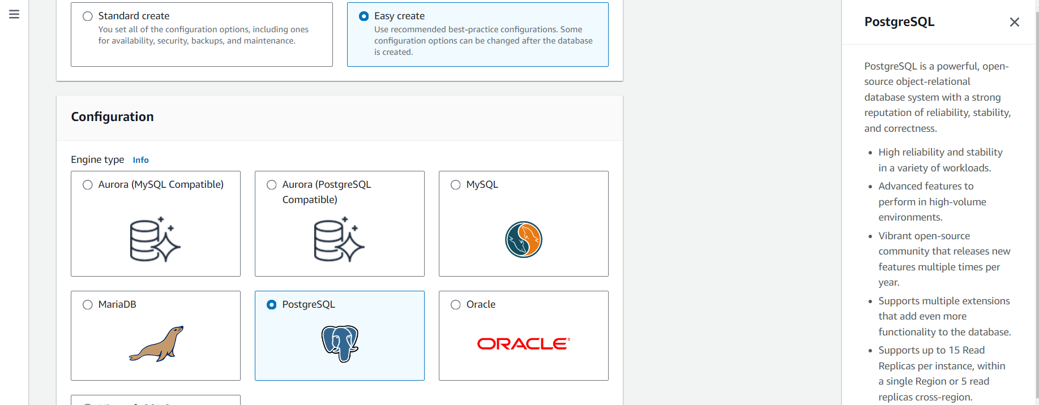
Task: Select the Oracle engine radio button
Action: click(456, 305)
